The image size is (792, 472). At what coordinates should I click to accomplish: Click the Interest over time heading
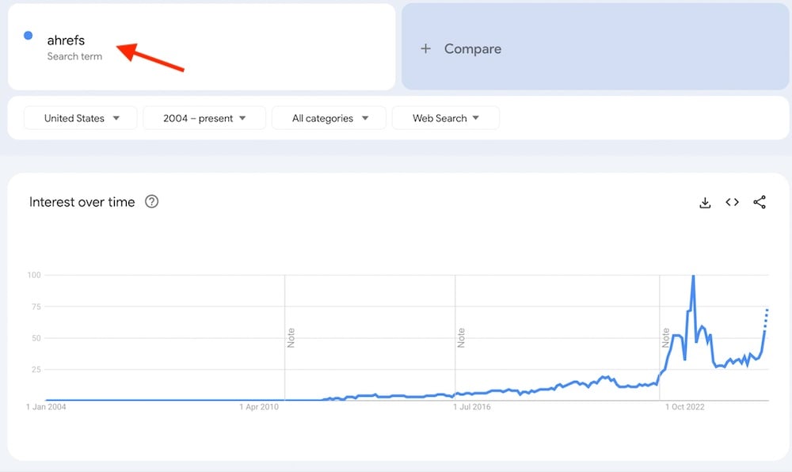pos(82,202)
